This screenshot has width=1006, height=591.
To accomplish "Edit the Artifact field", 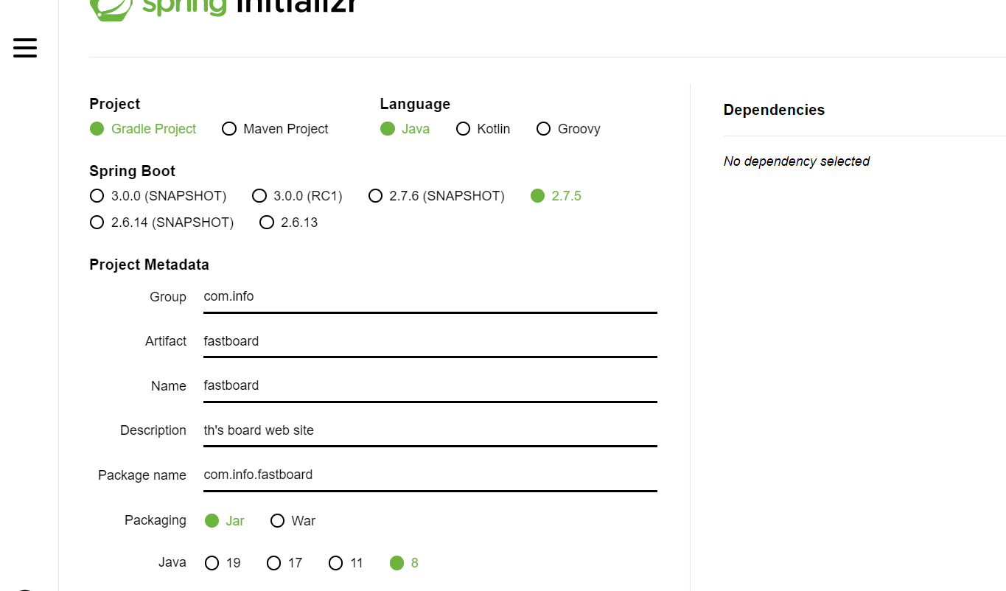I will point(430,341).
